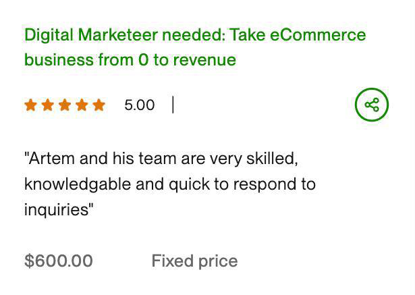Click the word 'team' in the review quote
This screenshot has width=415, height=295.
click(157, 159)
